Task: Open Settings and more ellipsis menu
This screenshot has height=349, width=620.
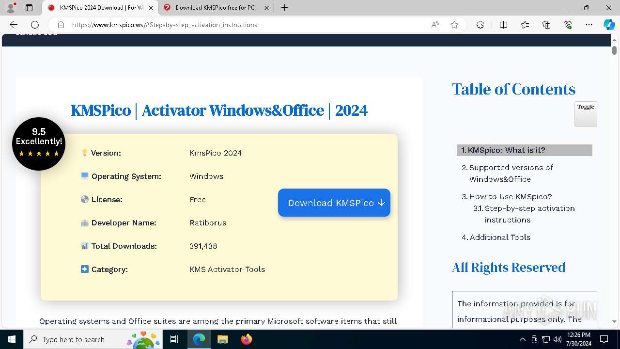Action: pyautogui.click(x=589, y=25)
